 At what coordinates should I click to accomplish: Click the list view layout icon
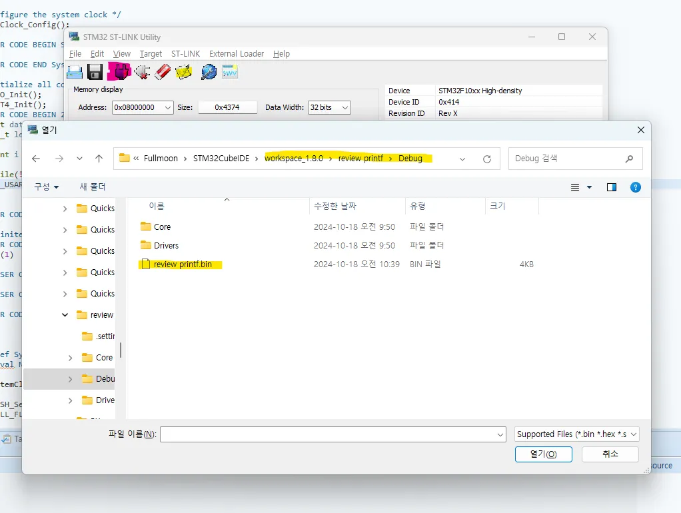pos(575,187)
